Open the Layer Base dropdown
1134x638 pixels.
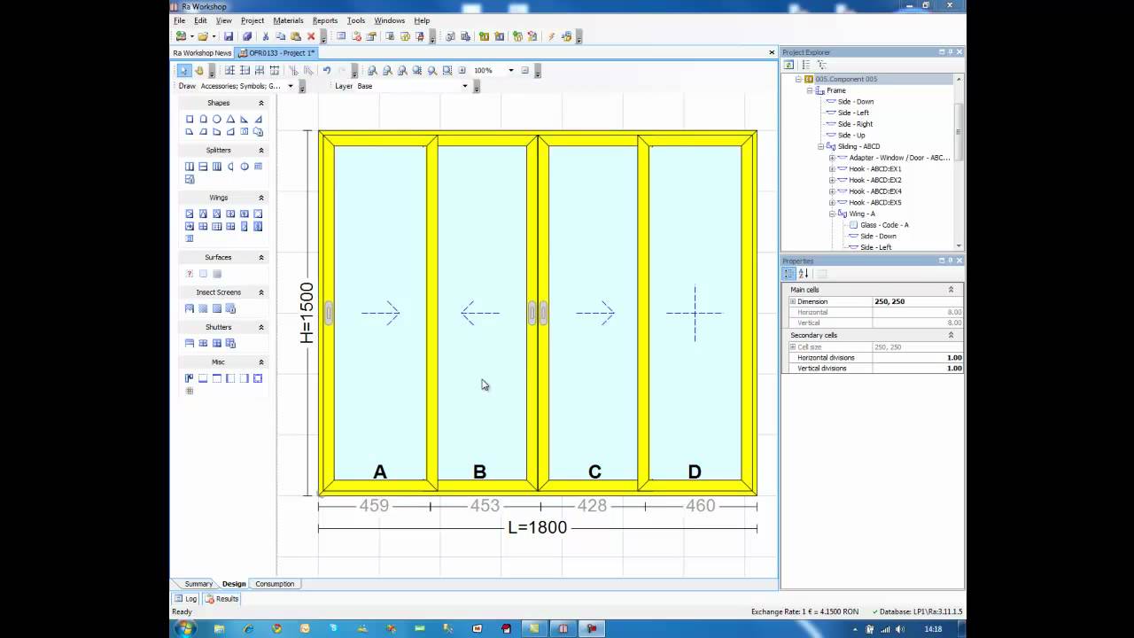464,86
